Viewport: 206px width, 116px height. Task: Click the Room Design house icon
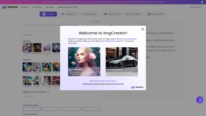pos(128,14)
